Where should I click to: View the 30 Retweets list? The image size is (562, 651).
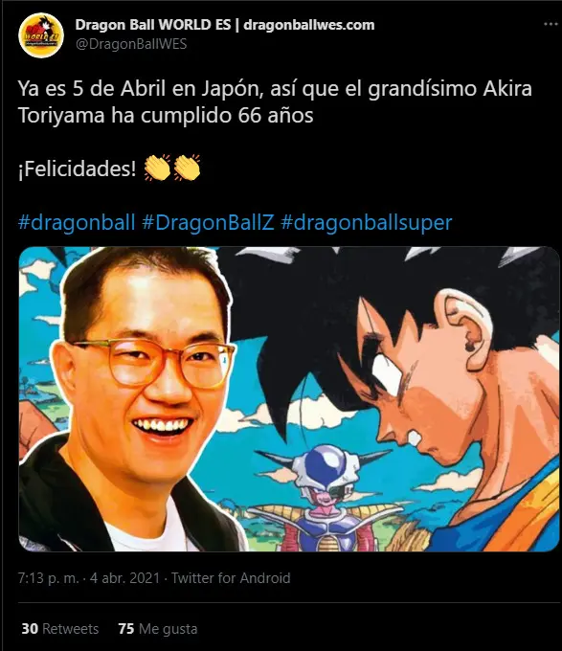pyautogui.click(x=60, y=629)
